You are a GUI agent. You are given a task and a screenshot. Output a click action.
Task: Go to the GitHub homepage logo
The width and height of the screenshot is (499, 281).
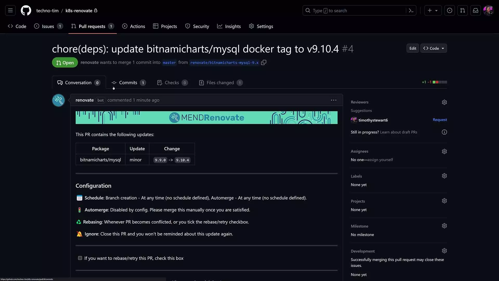point(26,10)
